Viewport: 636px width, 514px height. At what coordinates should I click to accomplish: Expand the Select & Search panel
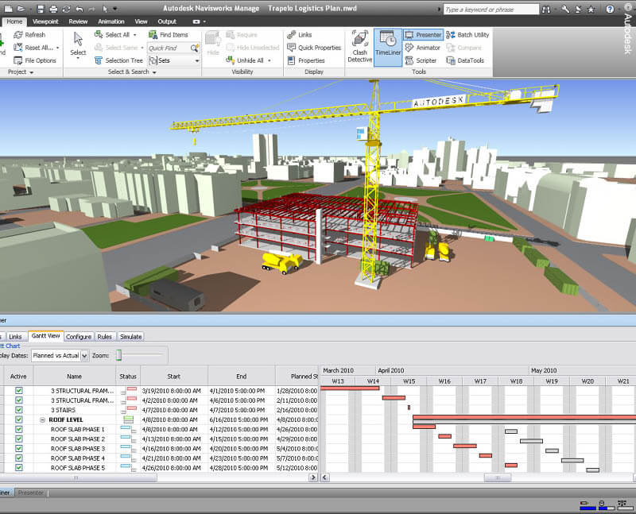pos(154,72)
